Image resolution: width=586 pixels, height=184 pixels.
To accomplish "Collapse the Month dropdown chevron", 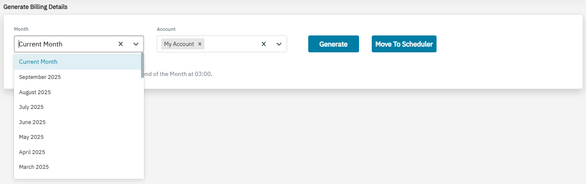I will [x=136, y=44].
